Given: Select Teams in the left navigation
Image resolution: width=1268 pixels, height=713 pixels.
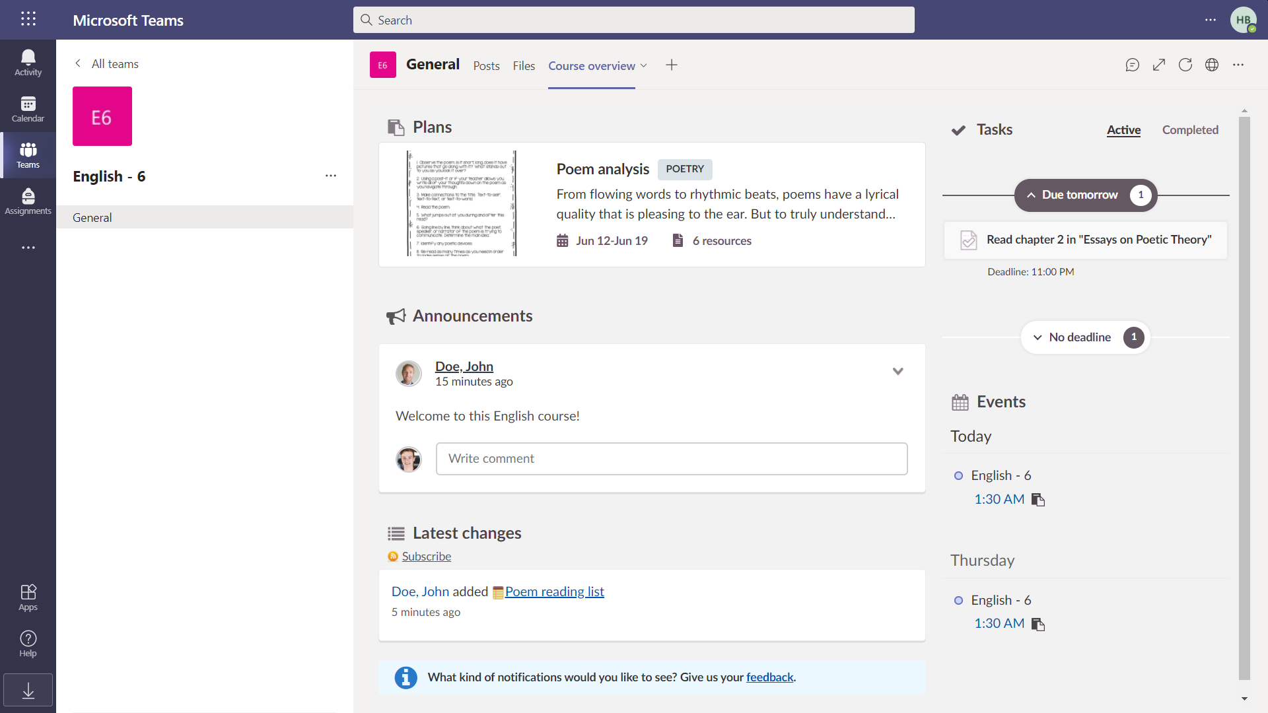Looking at the screenshot, I should coord(28,154).
